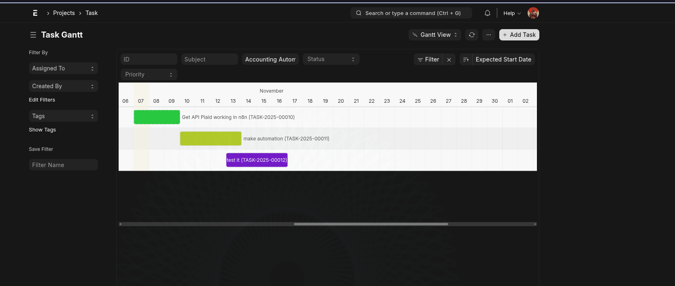This screenshot has width=675, height=286.
Task: Clear applied filters with the X icon
Action: click(x=449, y=59)
